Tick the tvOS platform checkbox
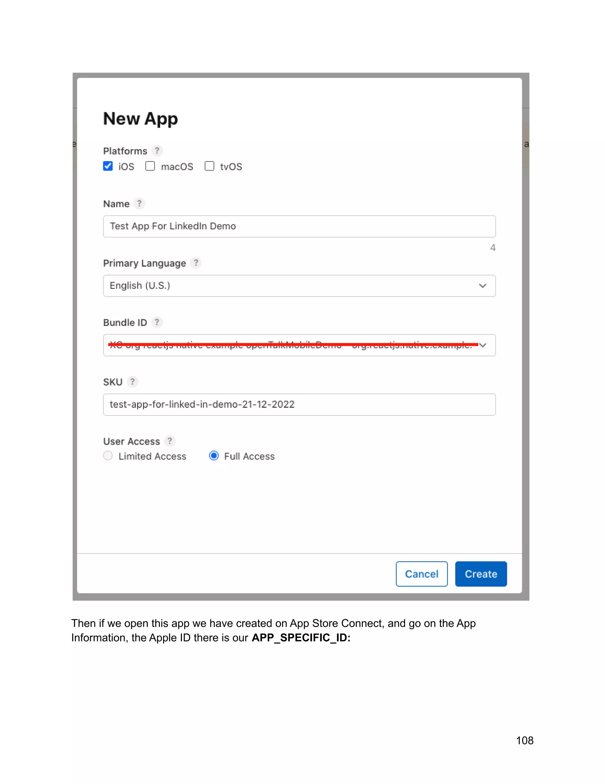605x784 pixels. 209,166
